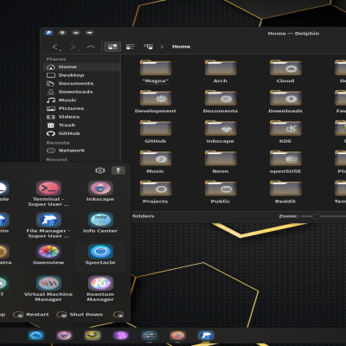Image resolution: width=346 pixels, height=346 pixels.
Task: Select the Downloads folder in file view
Action: click(285, 102)
